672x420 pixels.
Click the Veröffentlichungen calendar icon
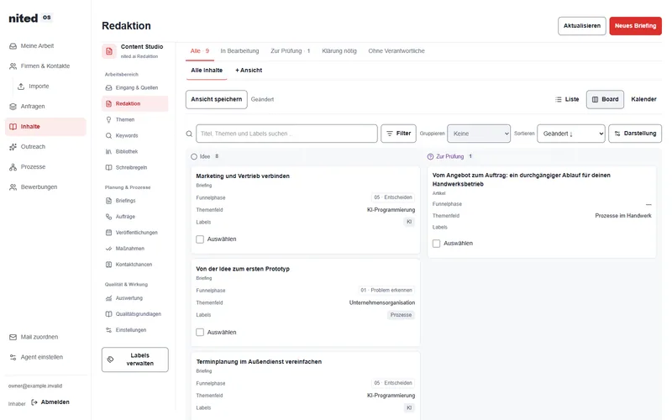pos(109,233)
